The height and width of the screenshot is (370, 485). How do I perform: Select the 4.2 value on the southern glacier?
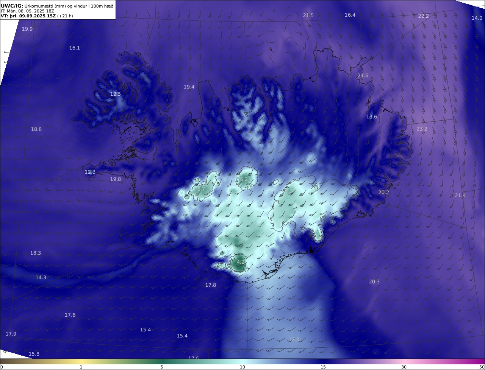(x=241, y=262)
